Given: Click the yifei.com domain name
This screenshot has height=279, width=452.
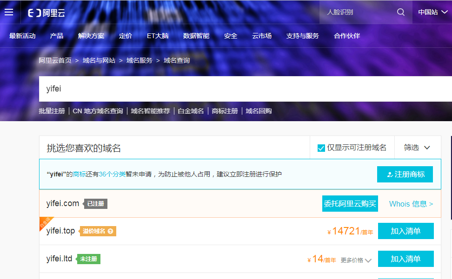Looking at the screenshot, I should coord(63,203).
